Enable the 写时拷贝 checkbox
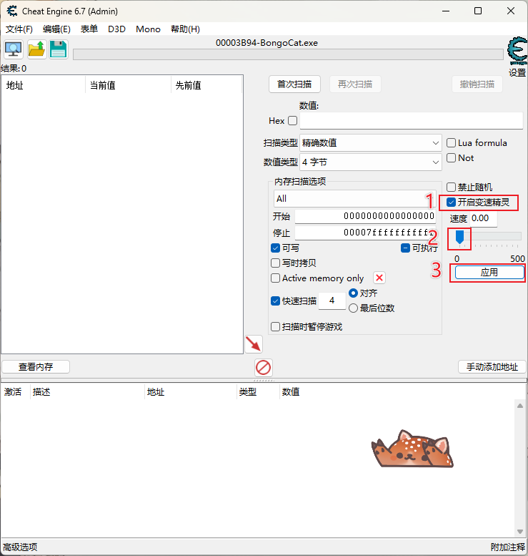Viewport: 528px width, 556px height. coord(276,263)
